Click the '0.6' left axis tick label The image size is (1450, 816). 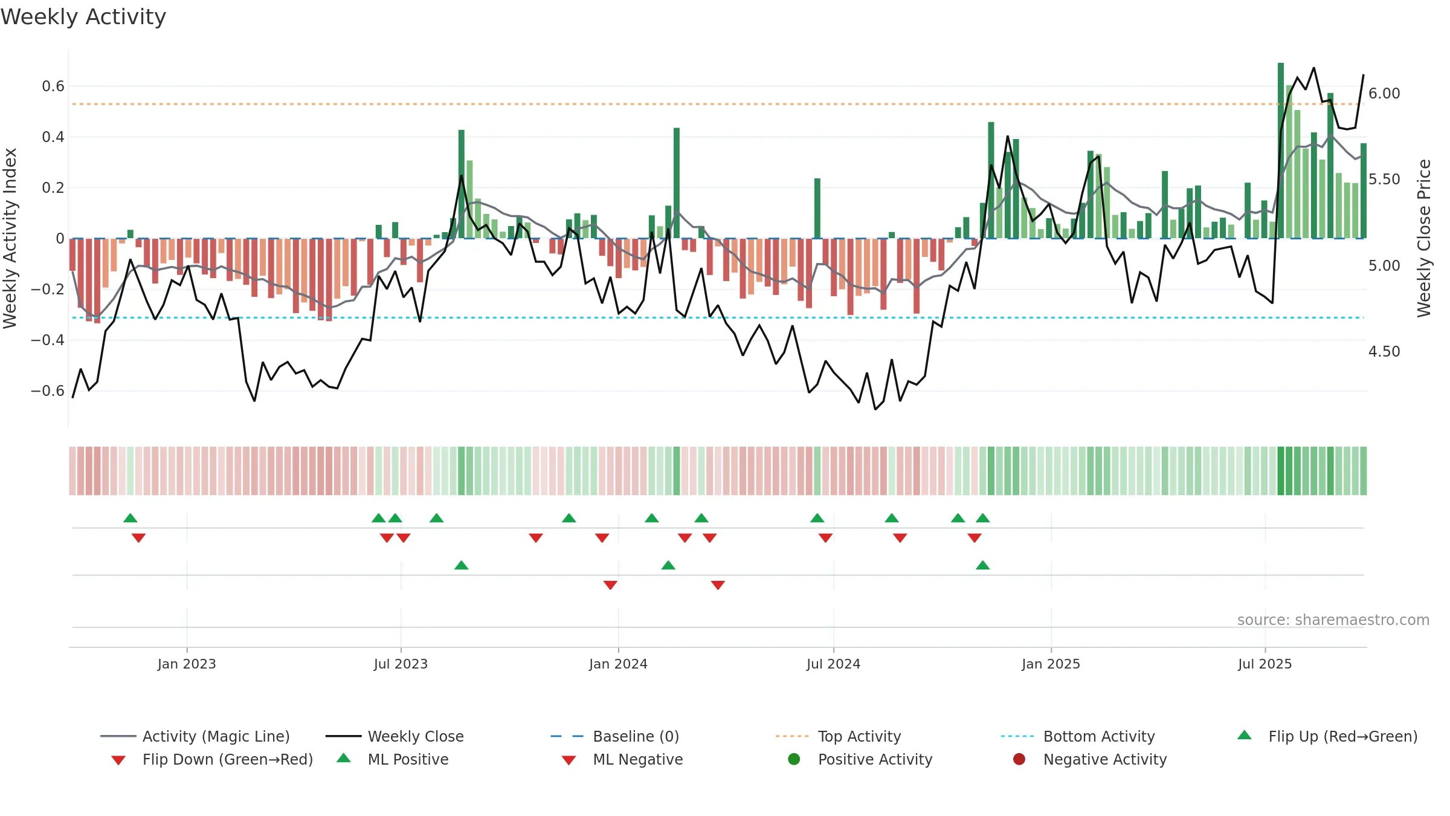[53, 86]
